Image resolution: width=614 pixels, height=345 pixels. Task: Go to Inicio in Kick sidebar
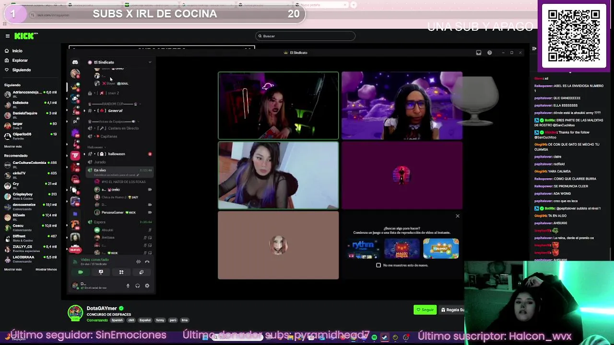click(x=17, y=51)
